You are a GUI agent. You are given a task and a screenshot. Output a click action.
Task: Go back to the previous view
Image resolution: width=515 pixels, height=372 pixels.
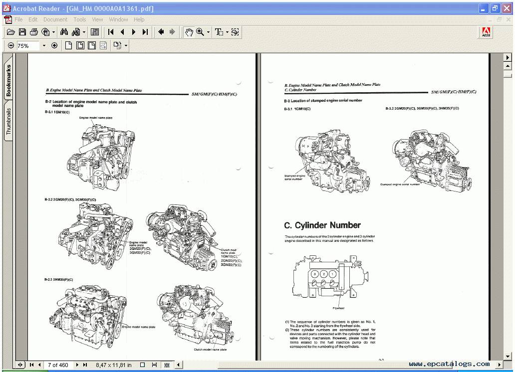[x=161, y=32]
